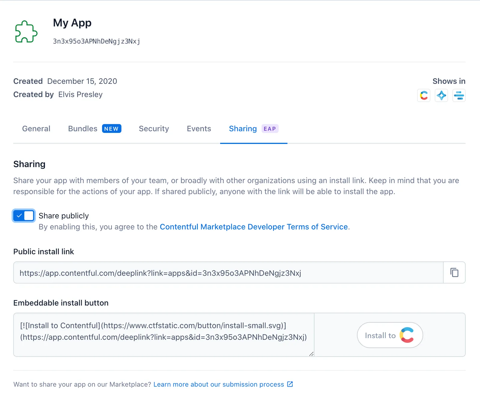The width and height of the screenshot is (480, 407).
Task: Click the Embeddable install button heading
Action: (61, 303)
